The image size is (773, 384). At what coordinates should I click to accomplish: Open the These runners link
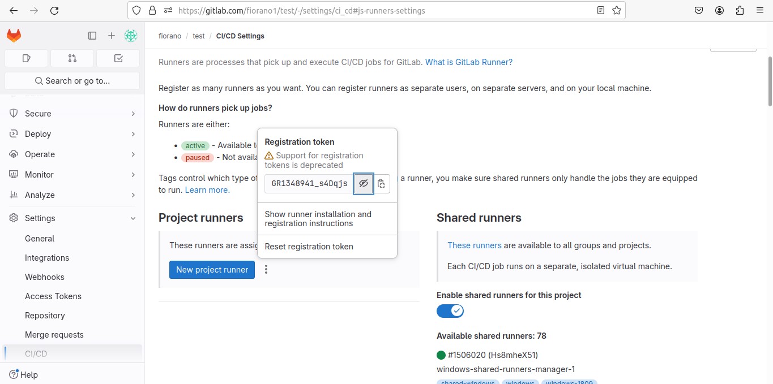(x=475, y=245)
